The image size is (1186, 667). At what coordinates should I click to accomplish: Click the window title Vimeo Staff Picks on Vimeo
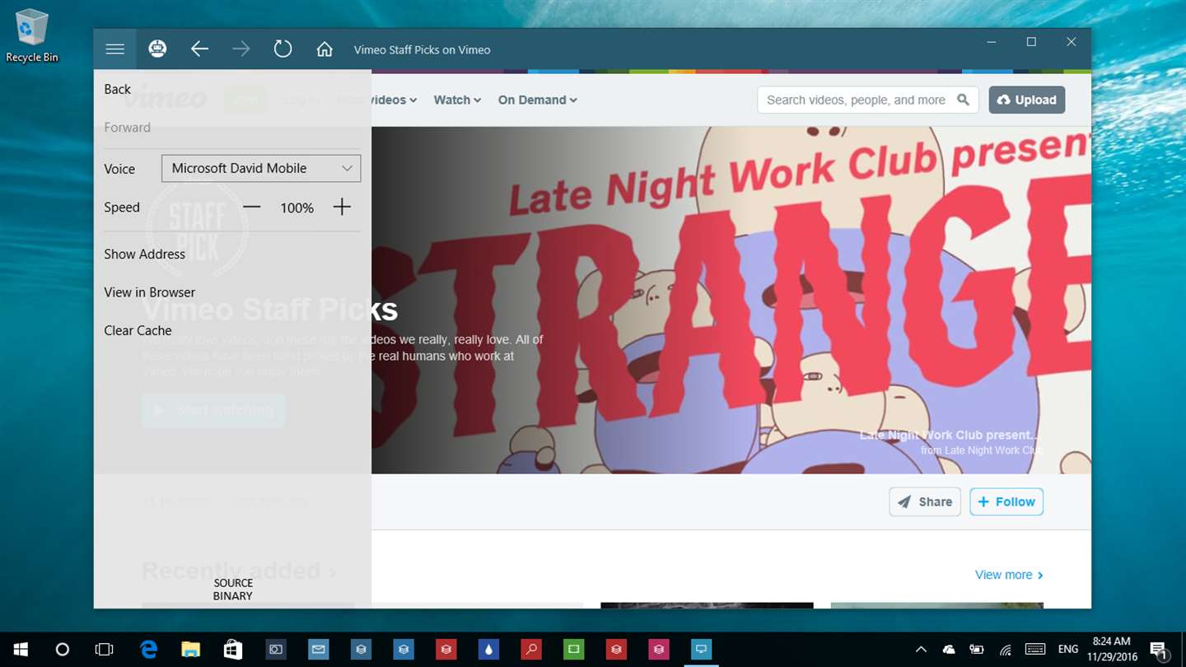(x=422, y=49)
